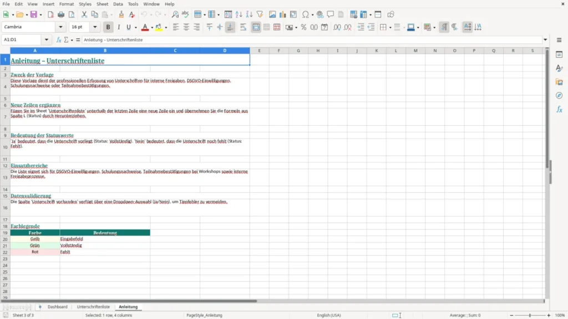Open Font Name dropdown (Cambria)
The height and width of the screenshot is (319, 568).
click(60, 27)
